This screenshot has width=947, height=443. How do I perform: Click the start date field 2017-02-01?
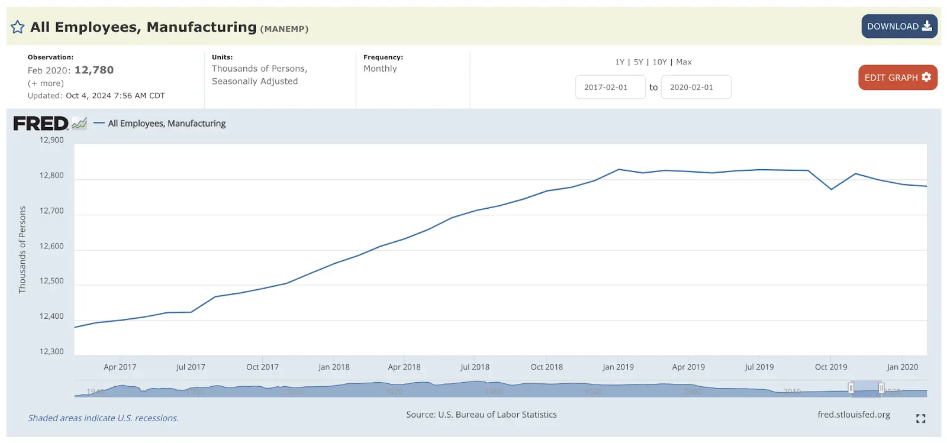610,88
